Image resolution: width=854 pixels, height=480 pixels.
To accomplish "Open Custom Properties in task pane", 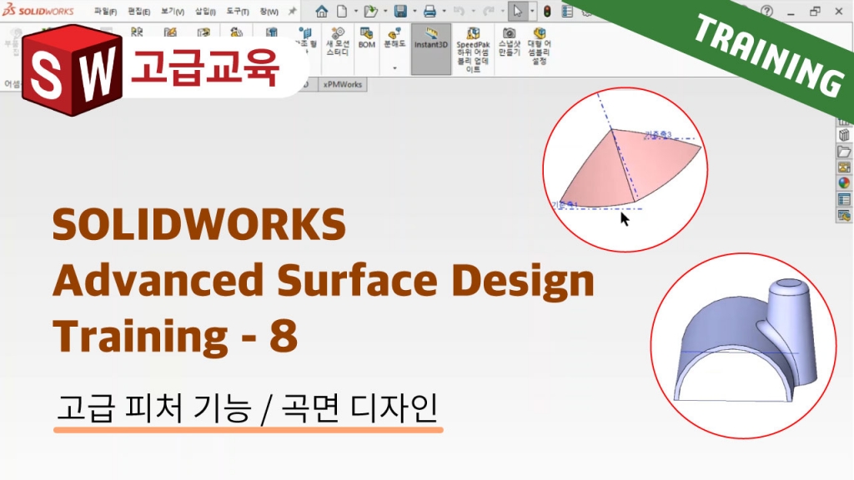I will coord(844,200).
